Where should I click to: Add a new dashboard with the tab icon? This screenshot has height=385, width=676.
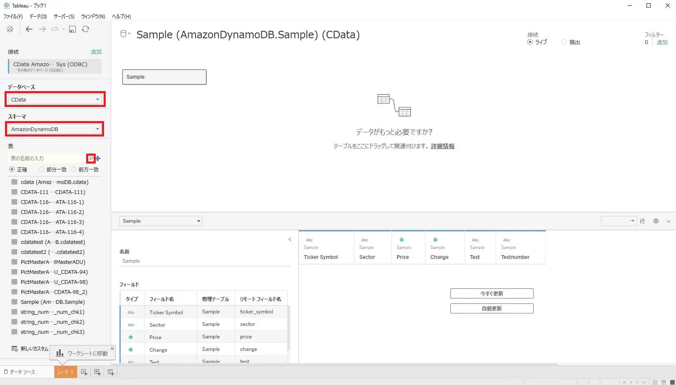point(97,372)
